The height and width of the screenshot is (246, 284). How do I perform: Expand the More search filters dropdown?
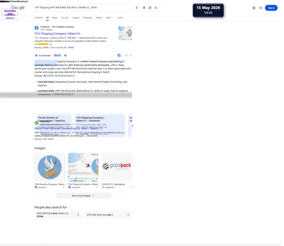(x=110, y=18)
